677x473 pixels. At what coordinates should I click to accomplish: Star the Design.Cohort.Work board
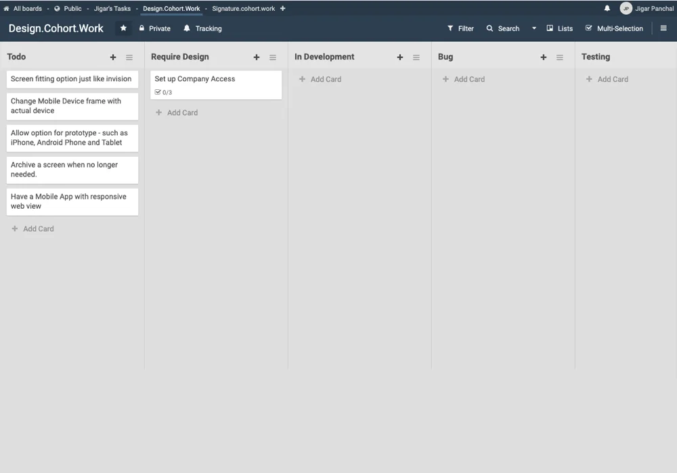123,28
